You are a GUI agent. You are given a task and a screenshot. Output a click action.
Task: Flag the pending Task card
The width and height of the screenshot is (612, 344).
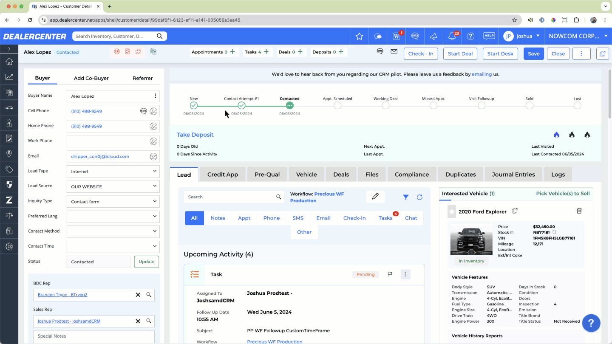pyautogui.click(x=390, y=274)
